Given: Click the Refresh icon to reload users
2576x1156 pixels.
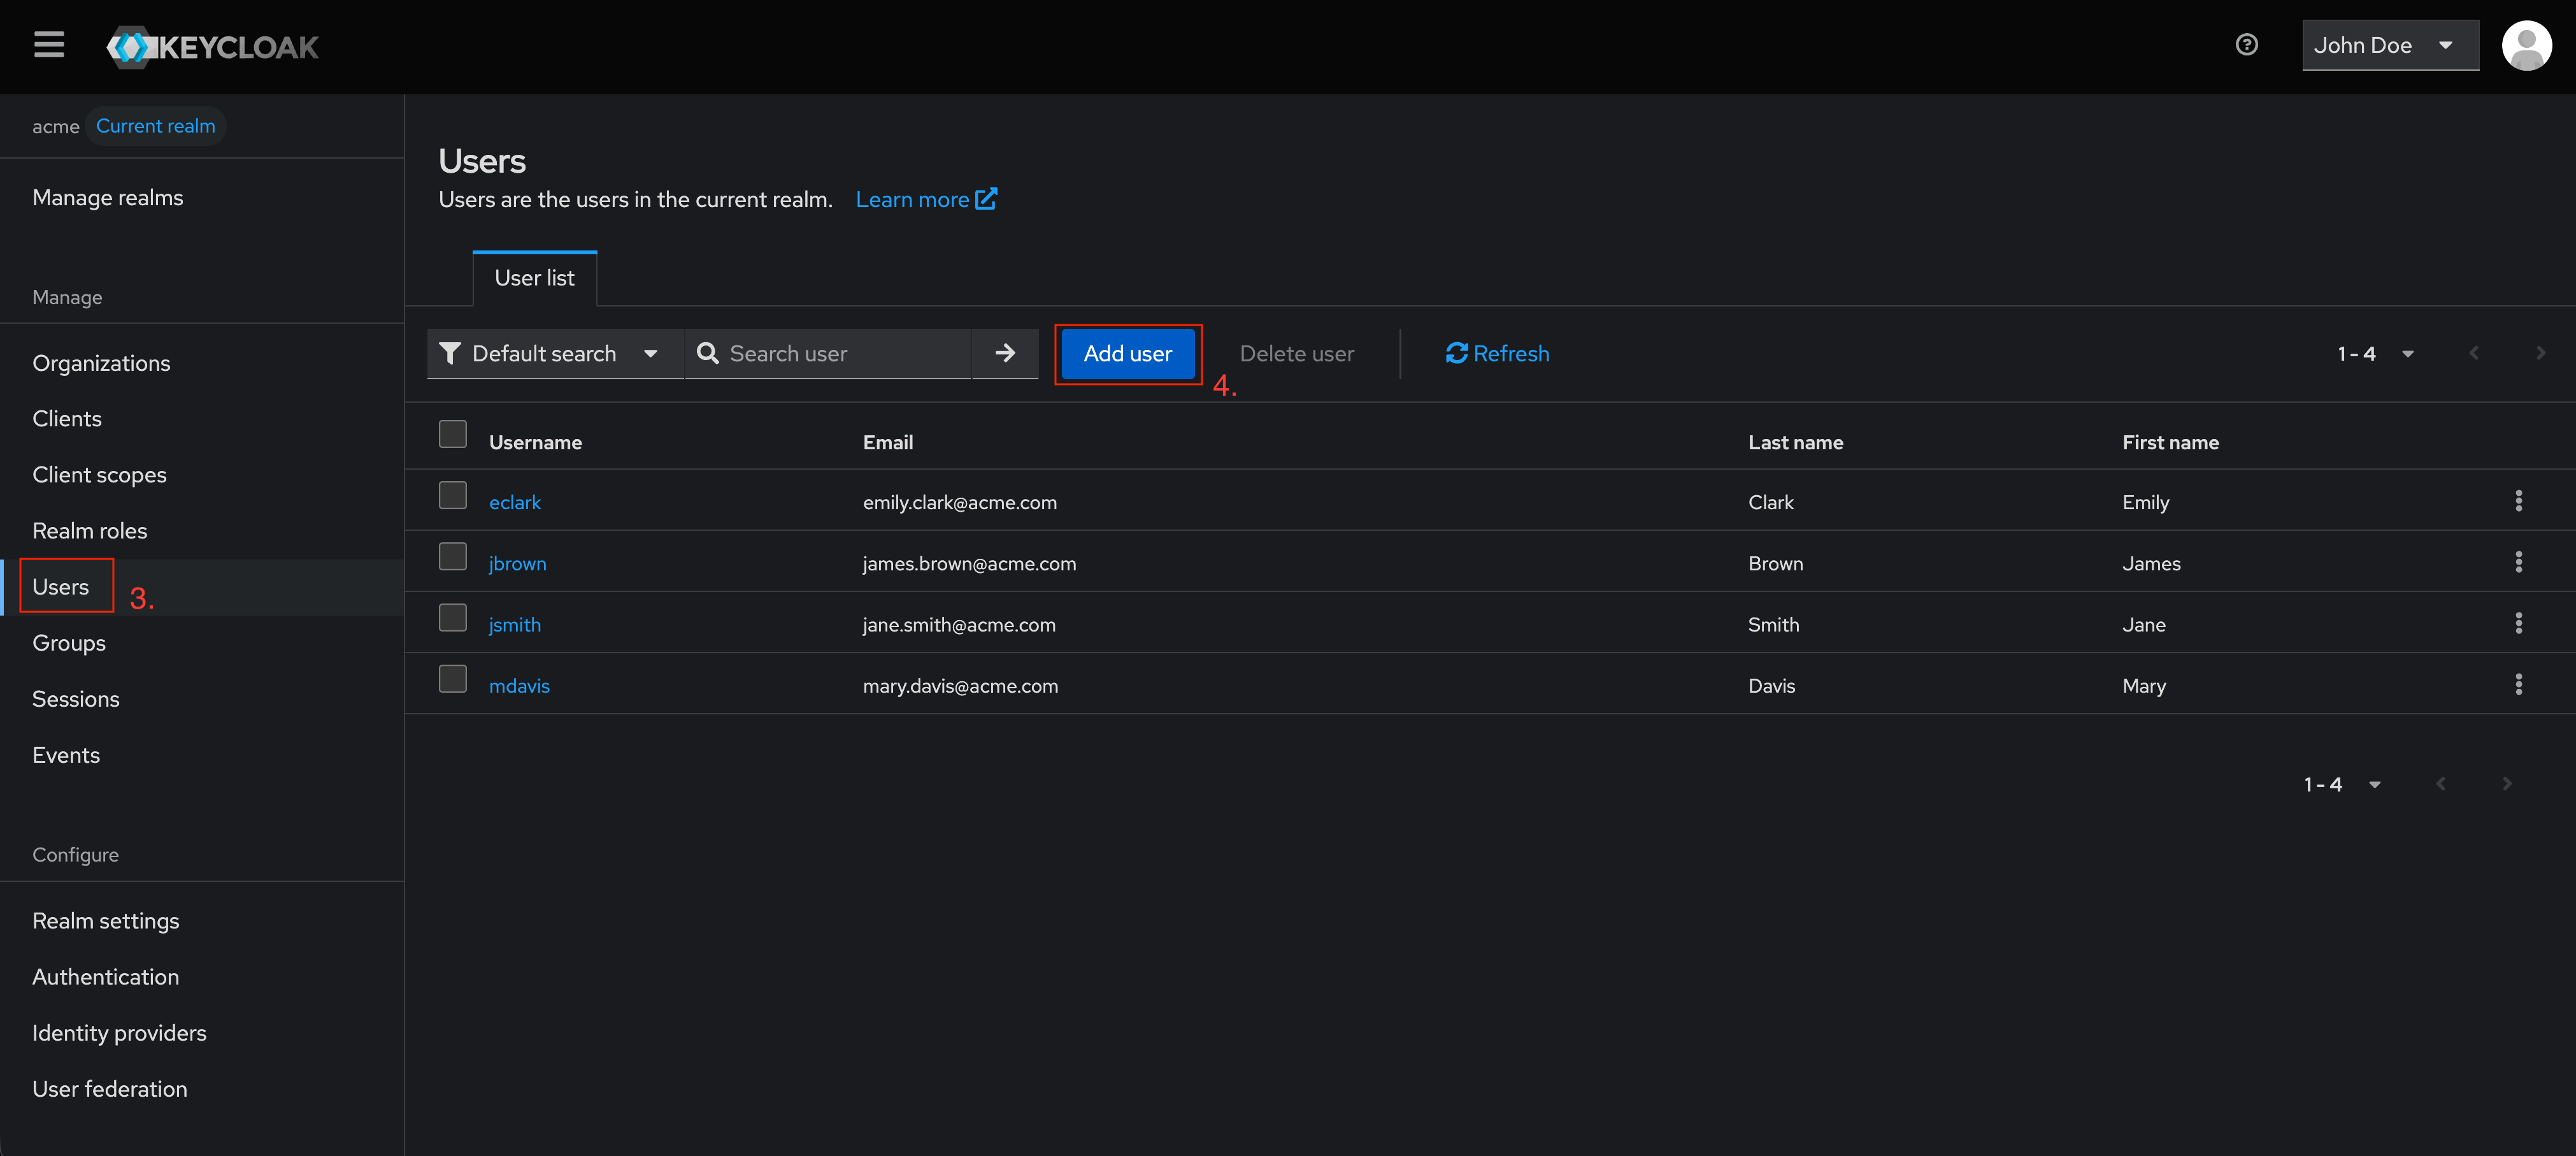Looking at the screenshot, I should [1456, 353].
